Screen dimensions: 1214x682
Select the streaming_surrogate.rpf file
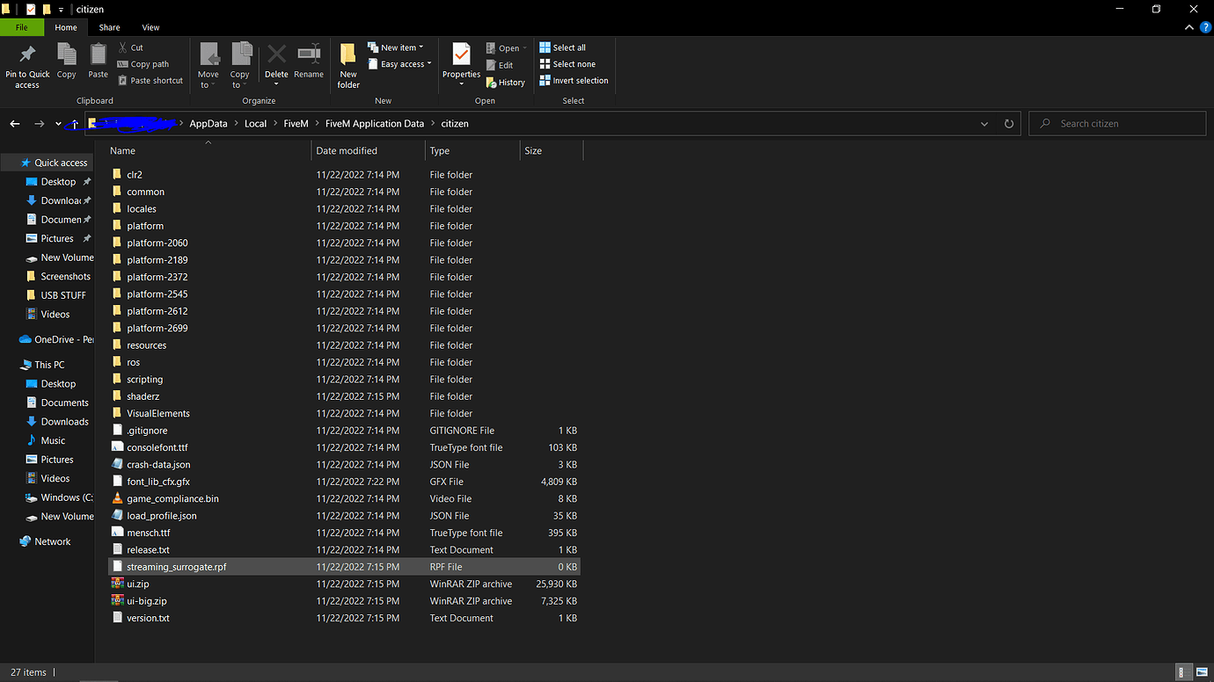[x=343, y=567]
